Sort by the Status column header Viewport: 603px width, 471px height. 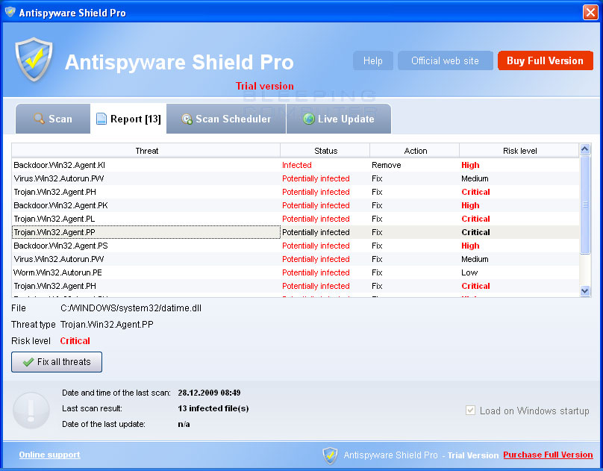[325, 151]
